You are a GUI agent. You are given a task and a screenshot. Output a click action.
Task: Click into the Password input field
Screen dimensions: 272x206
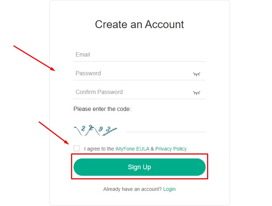coord(133,73)
